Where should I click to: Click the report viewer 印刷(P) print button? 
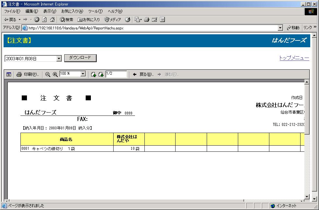(28, 74)
